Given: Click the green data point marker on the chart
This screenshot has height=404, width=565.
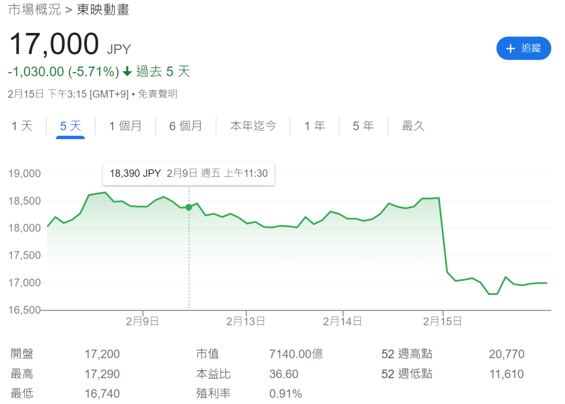Looking at the screenshot, I should point(189,207).
